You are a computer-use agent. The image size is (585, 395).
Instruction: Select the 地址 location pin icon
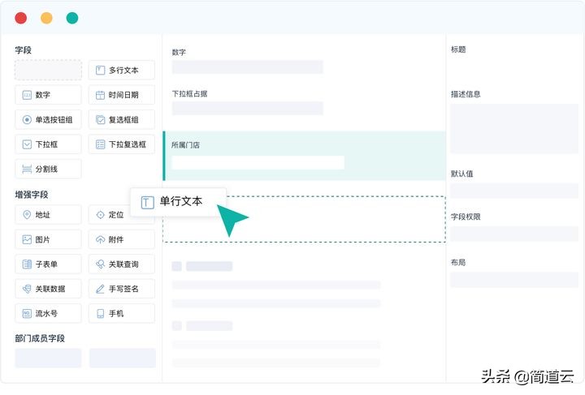coord(27,215)
